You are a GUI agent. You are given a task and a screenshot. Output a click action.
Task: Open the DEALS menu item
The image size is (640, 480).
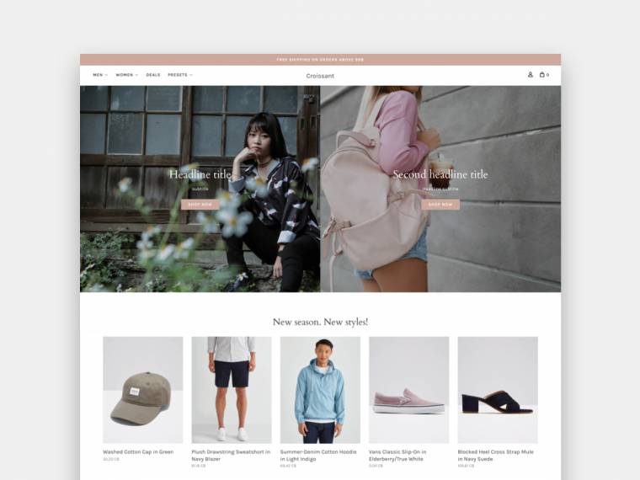(x=153, y=75)
